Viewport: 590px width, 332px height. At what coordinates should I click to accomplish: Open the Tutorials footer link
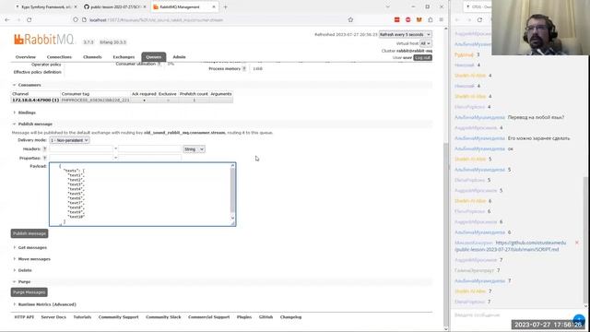coord(82,317)
